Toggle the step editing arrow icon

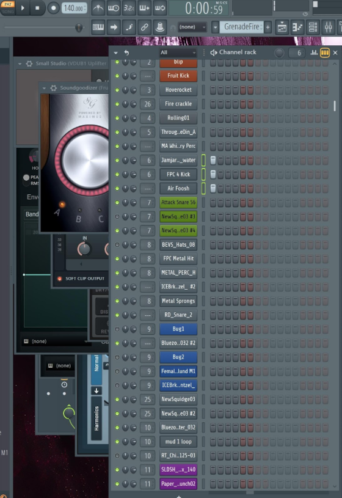(114, 27)
